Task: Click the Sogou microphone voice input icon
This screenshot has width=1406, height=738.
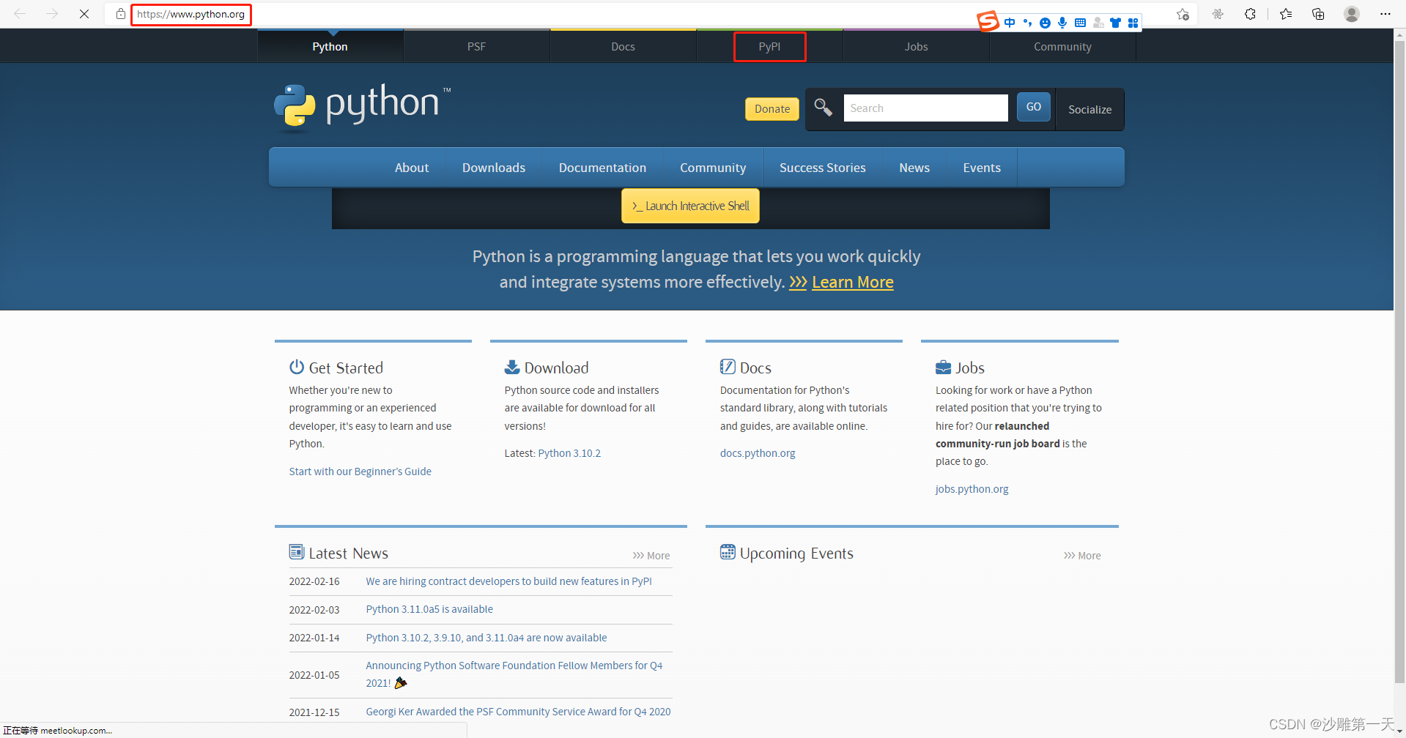Action: point(1062,23)
